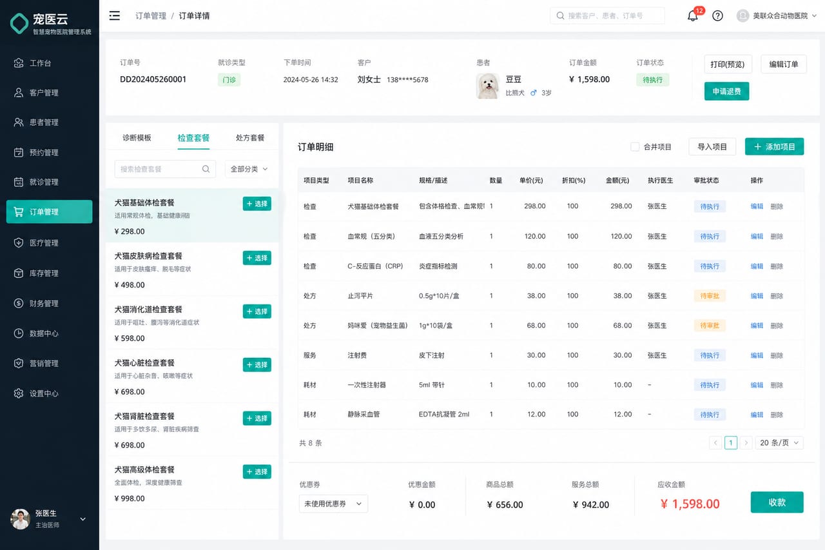Select the 犬猫心脏检查套餐 package
This screenshot has height=550, width=825.
tap(257, 365)
